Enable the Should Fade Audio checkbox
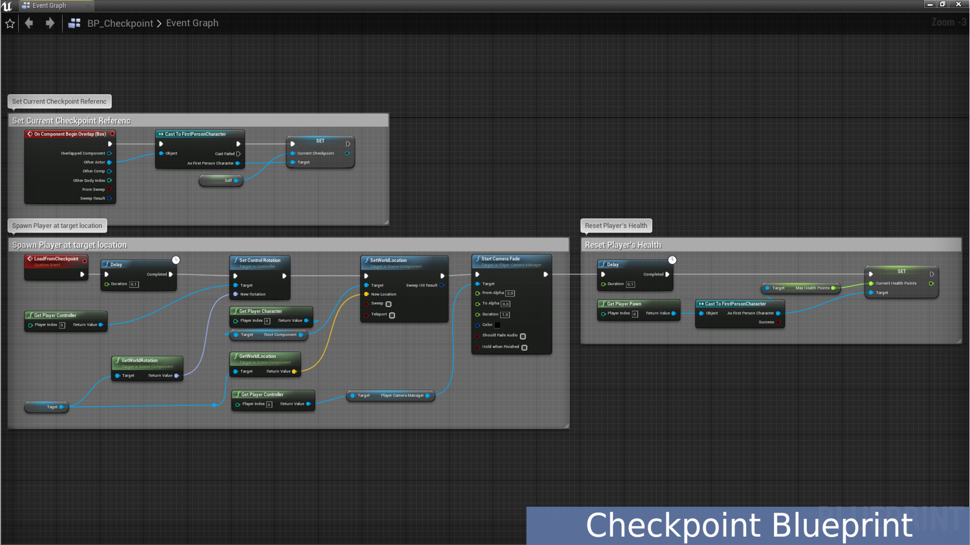Viewport: 970px width, 545px height. click(x=523, y=336)
